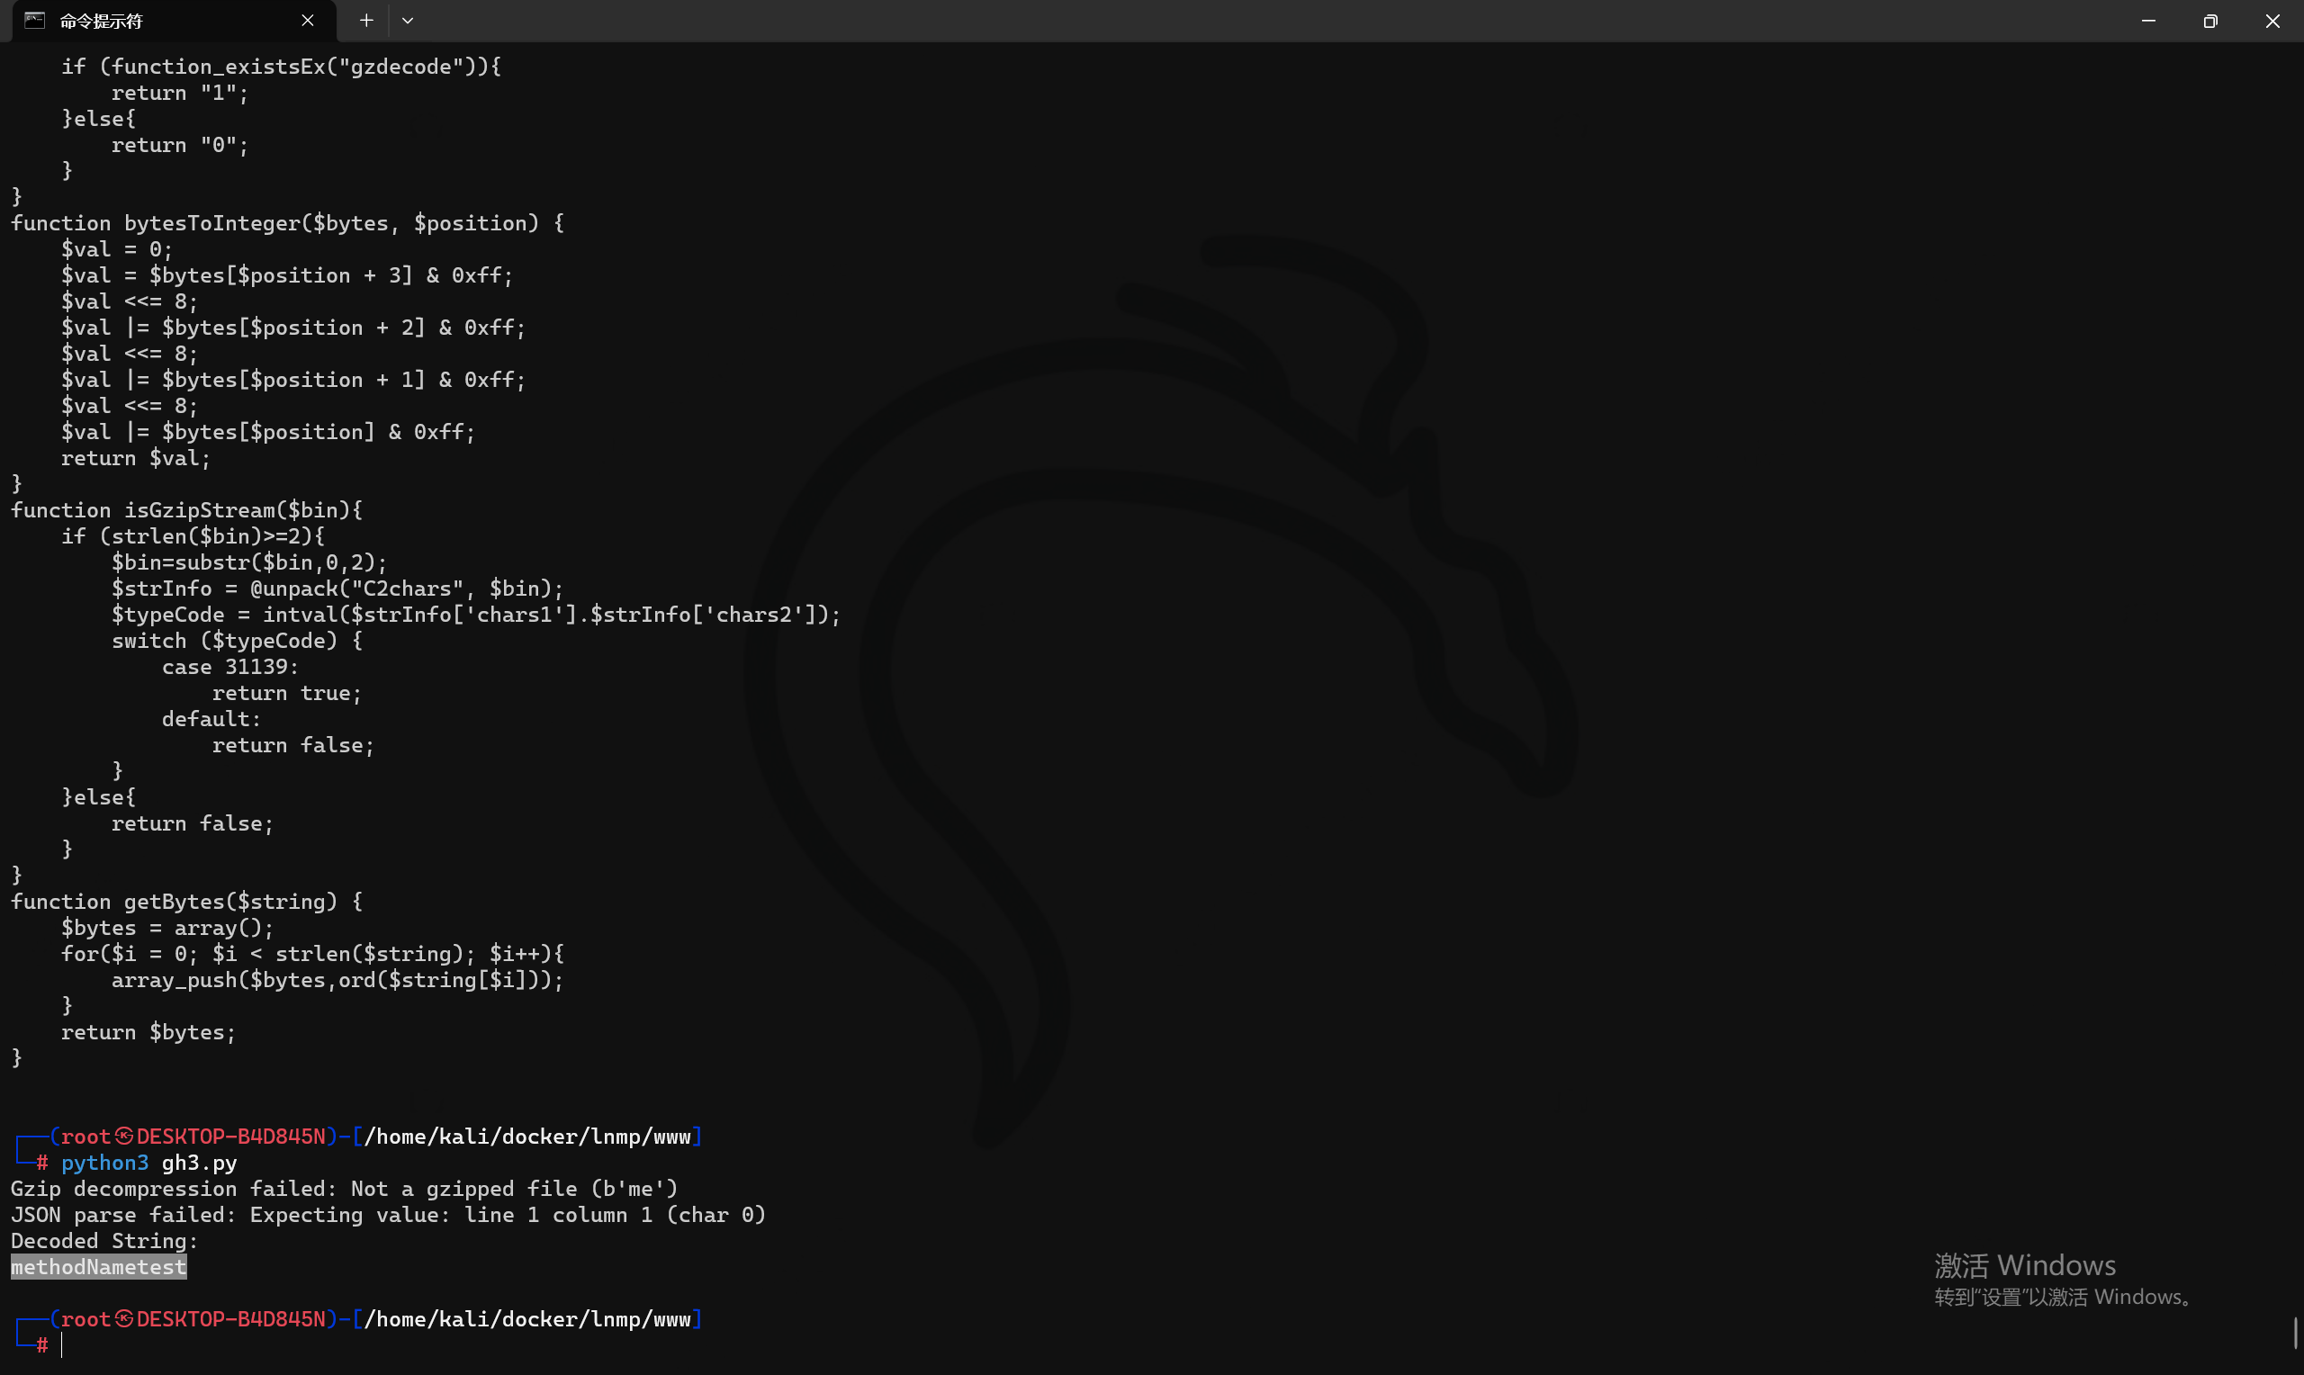2304x1375 pixels.
Task: Click the /home/kali/docker/lnmp/www path in last prompt
Action: [527, 1318]
